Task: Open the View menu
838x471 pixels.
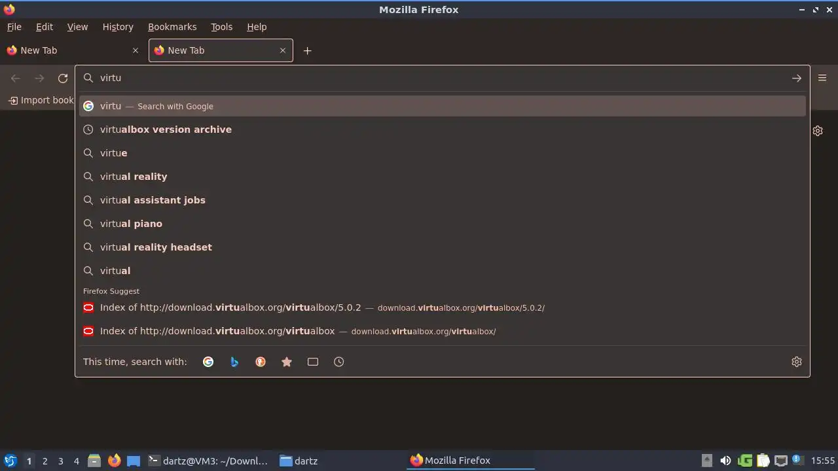Action: click(x=77, y=27)
